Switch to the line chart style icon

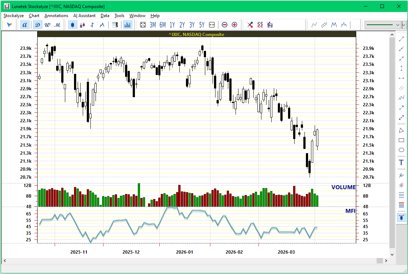pos(102,25)
